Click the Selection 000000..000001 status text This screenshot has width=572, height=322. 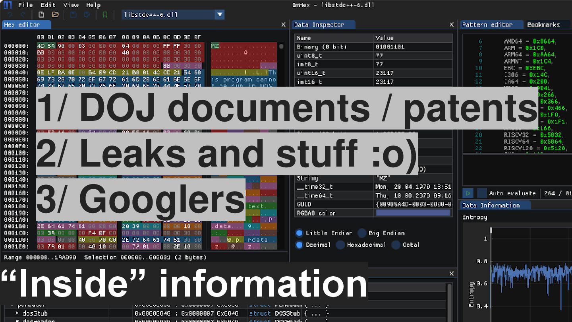coord(145,258)
